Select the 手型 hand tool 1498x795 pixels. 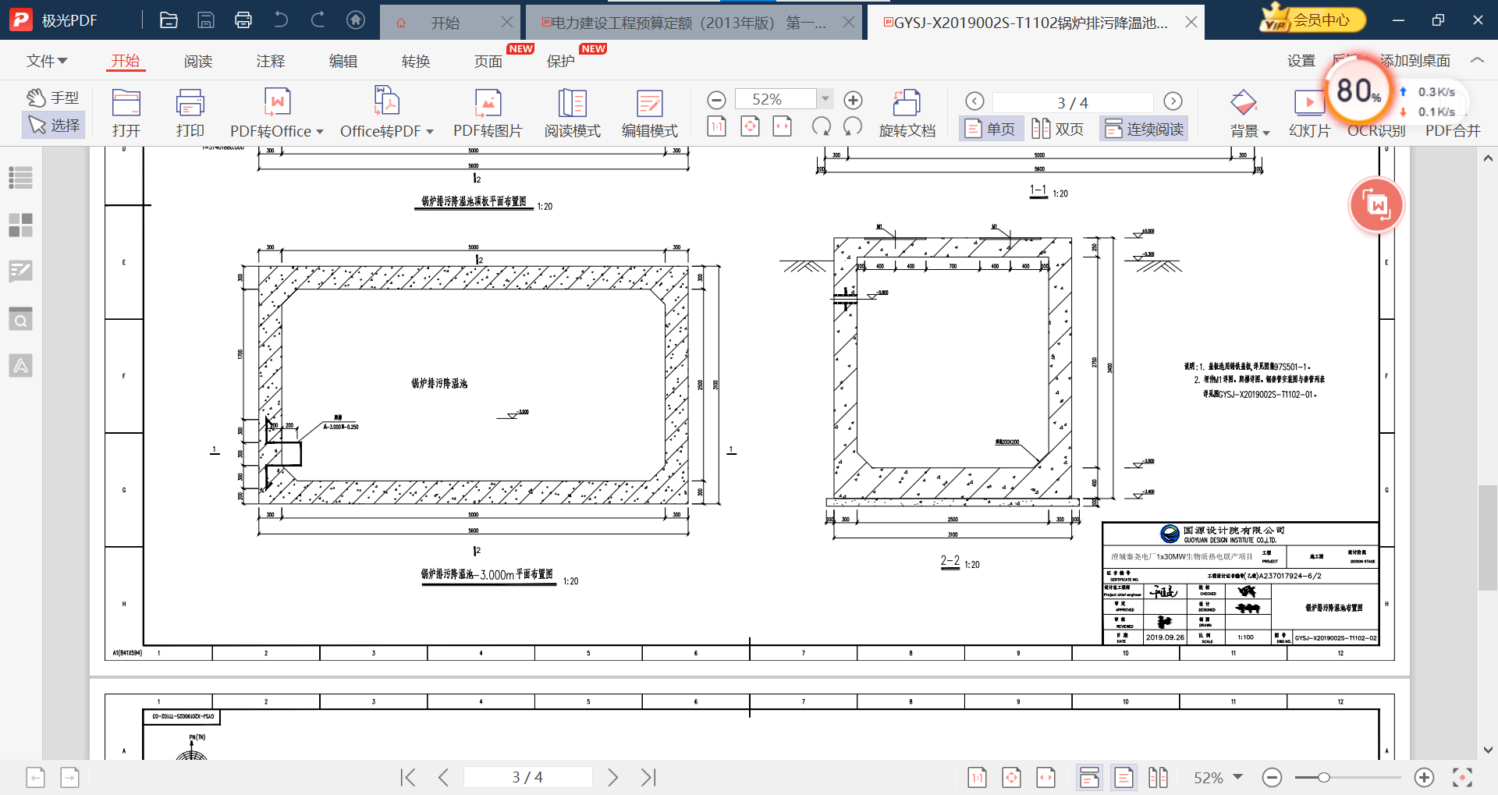point(53,98)
